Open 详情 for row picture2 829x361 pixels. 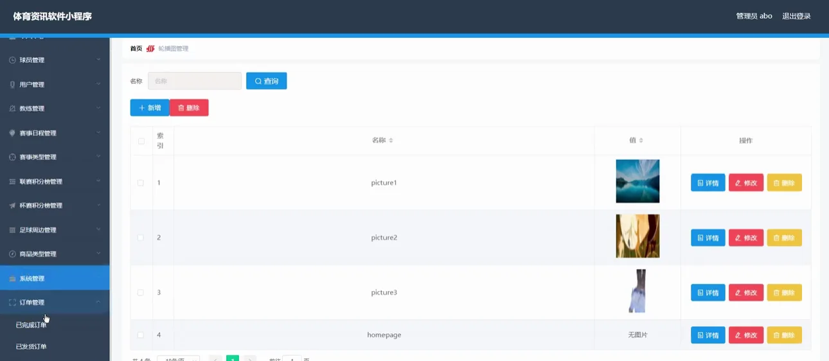click(708, 238)
